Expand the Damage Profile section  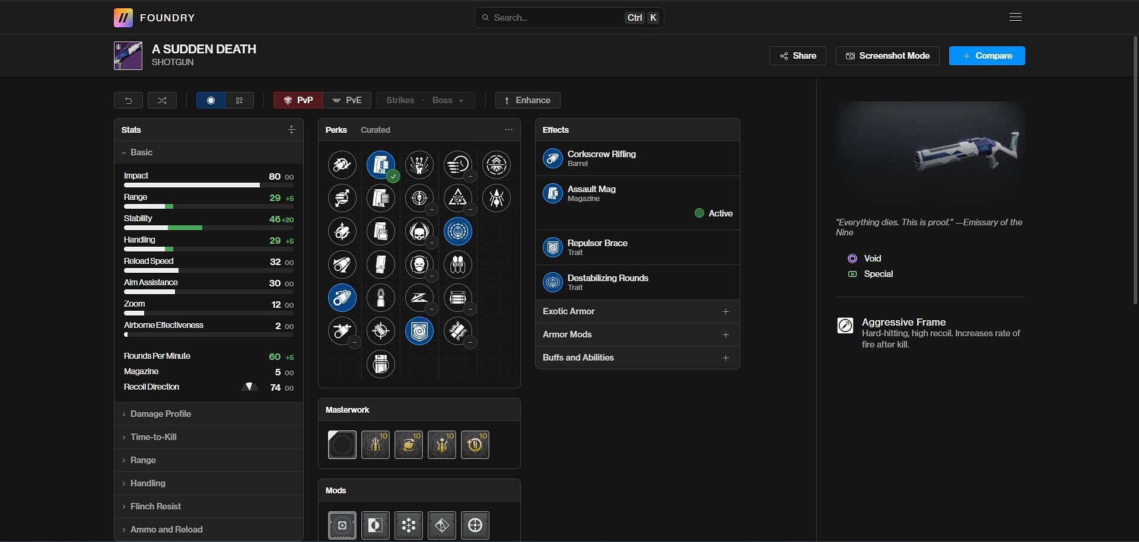coord(209,414)
